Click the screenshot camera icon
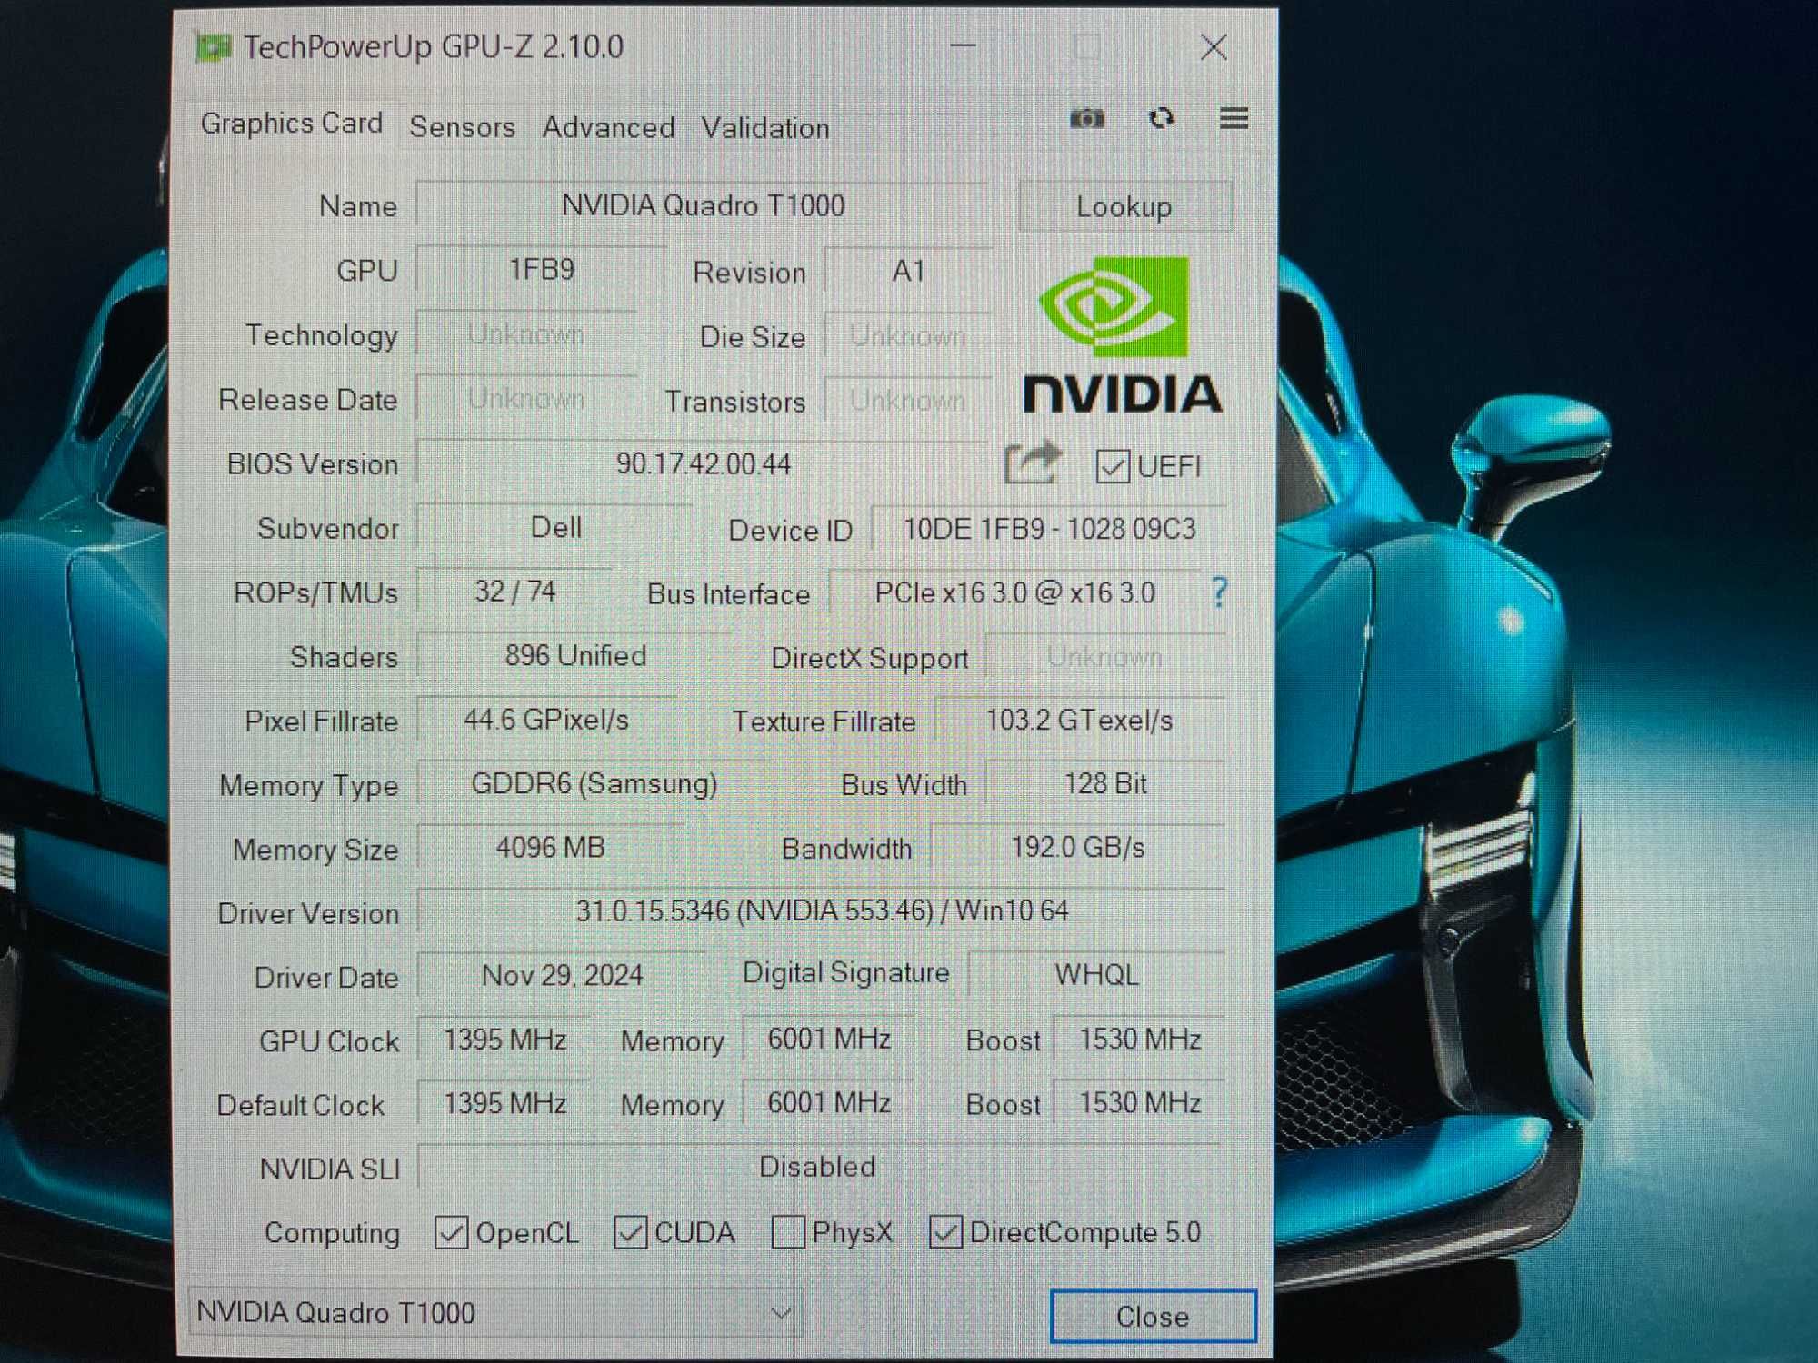The image size is (1818, 1363). click(x=1086, y=119)
